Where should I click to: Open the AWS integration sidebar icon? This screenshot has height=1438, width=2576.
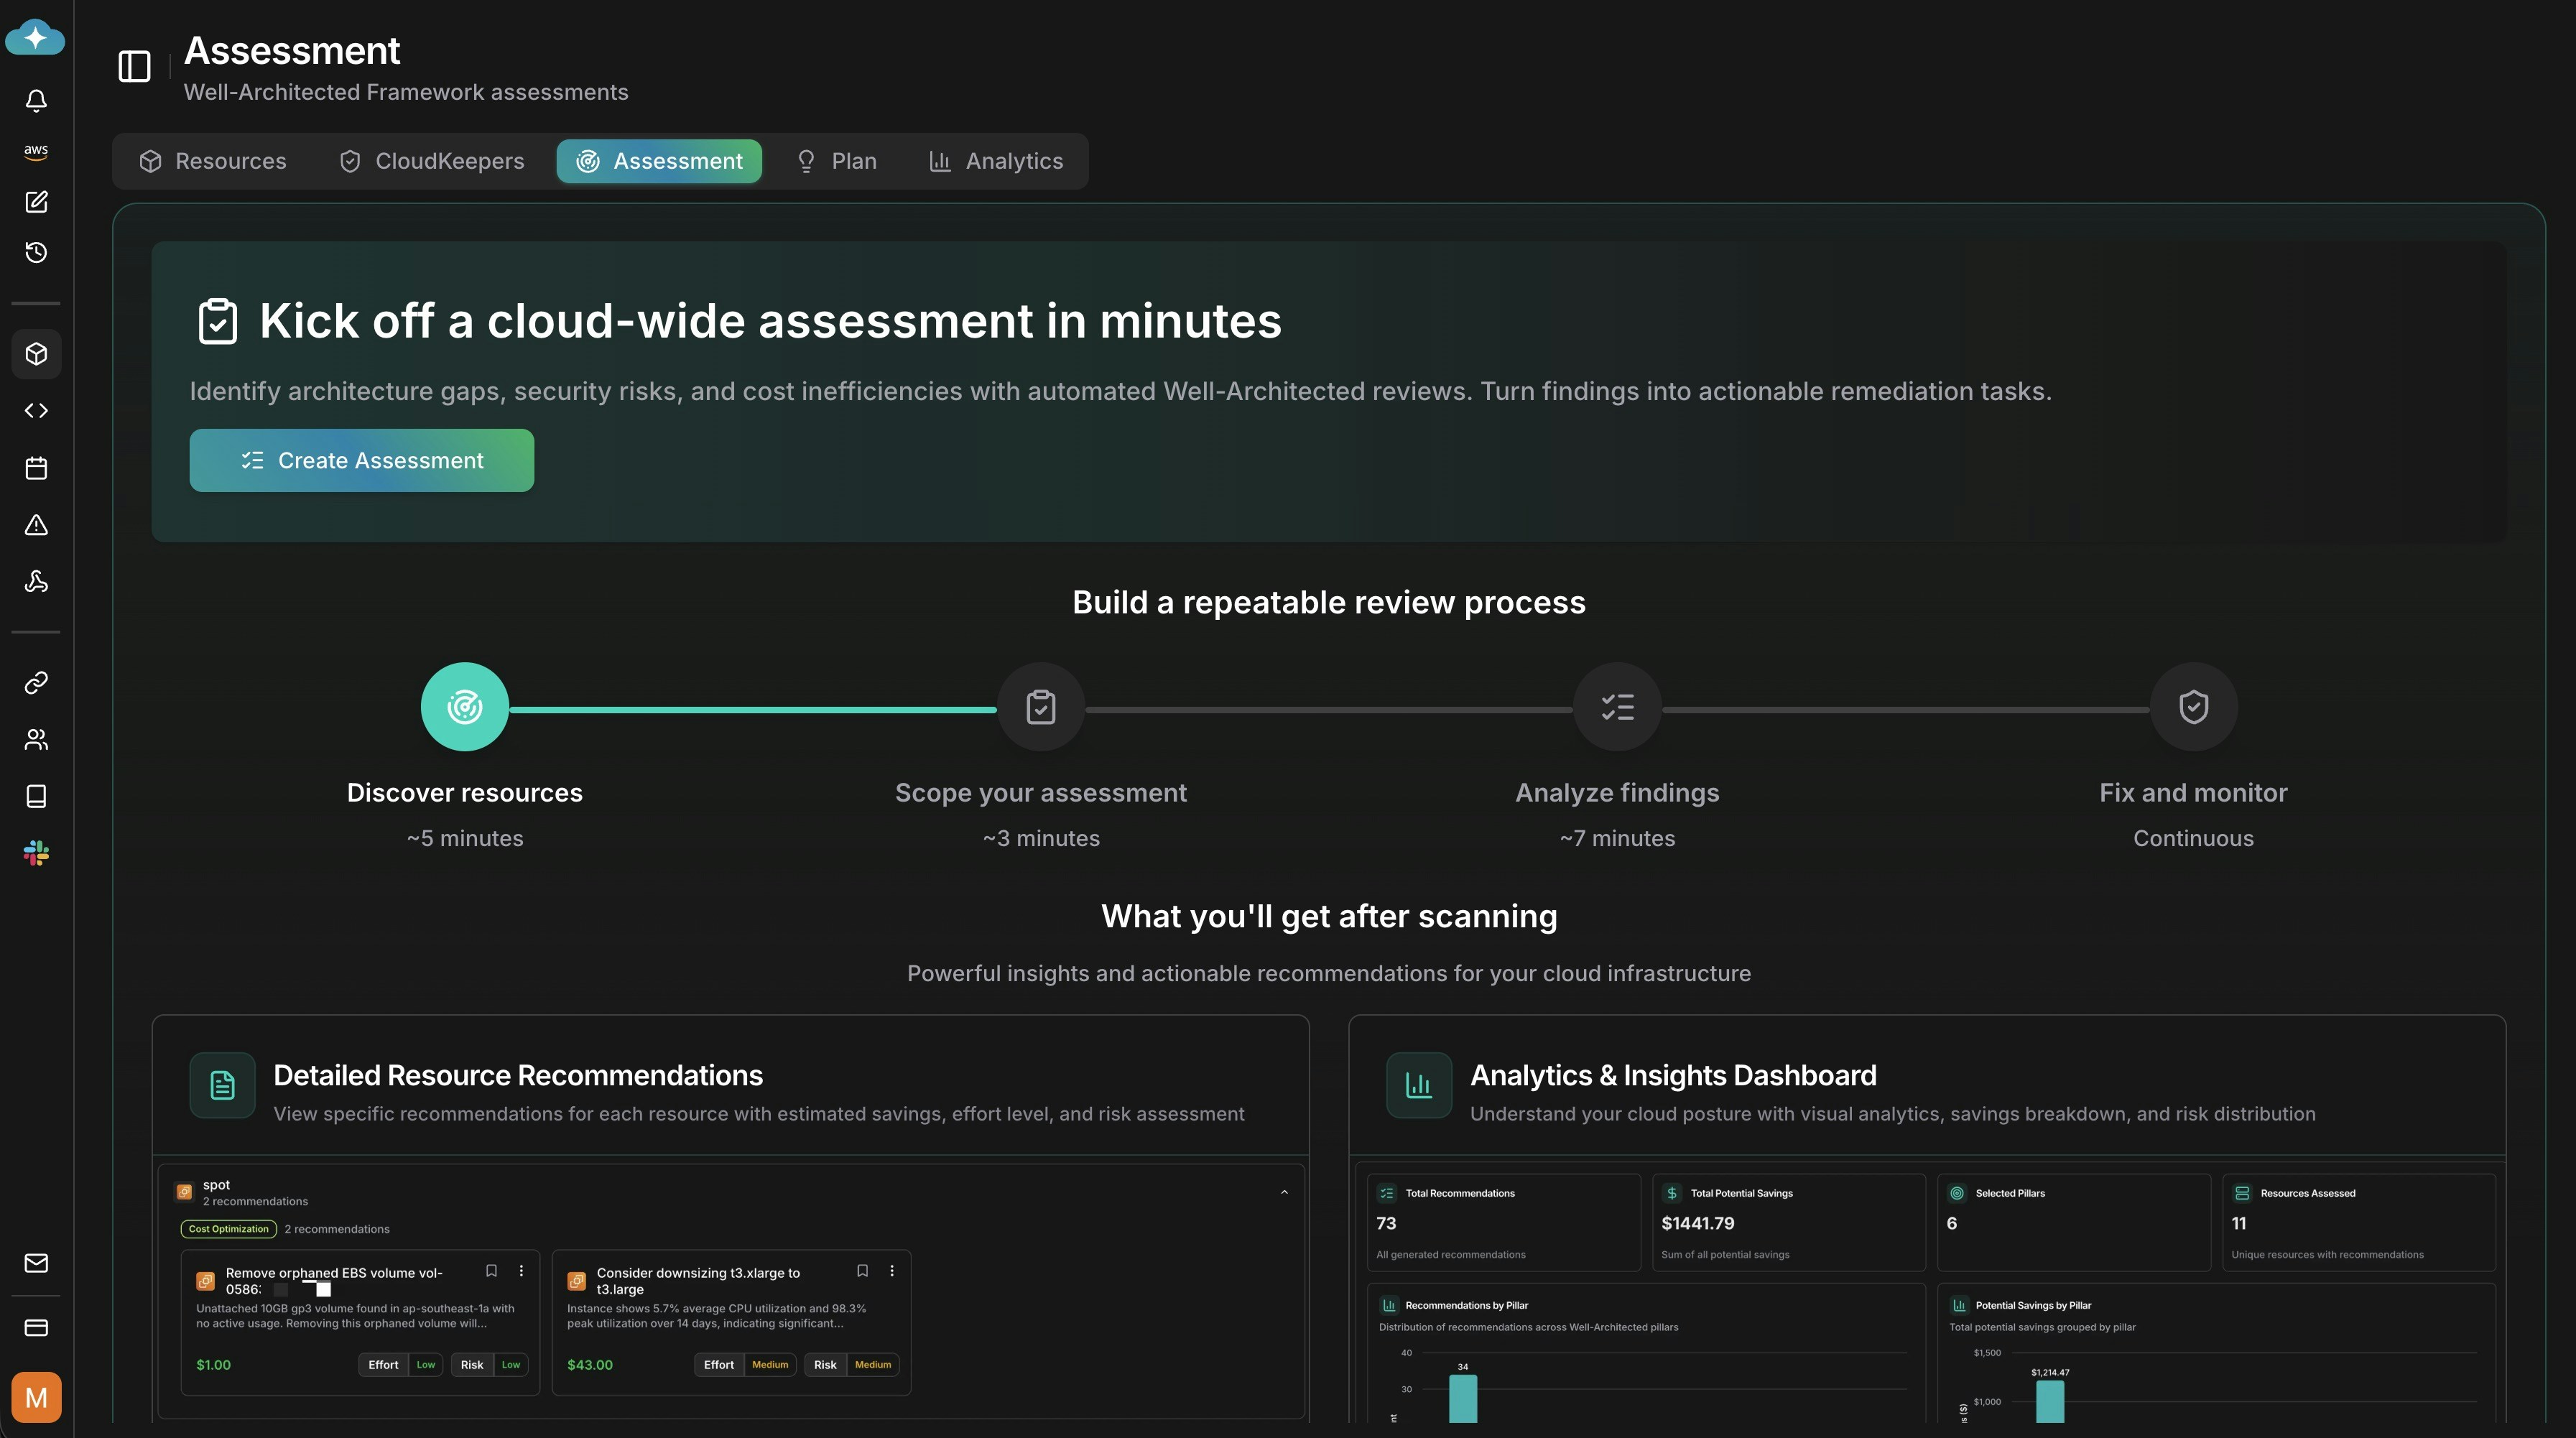click(x=36, y=151)
